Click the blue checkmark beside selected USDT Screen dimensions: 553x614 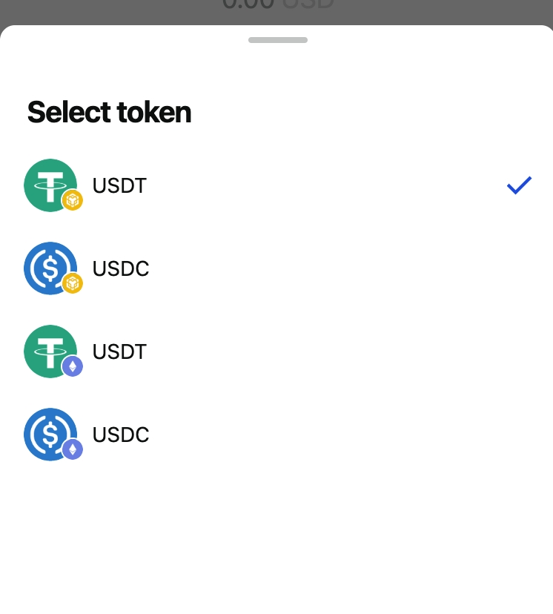tap(519, 185)
